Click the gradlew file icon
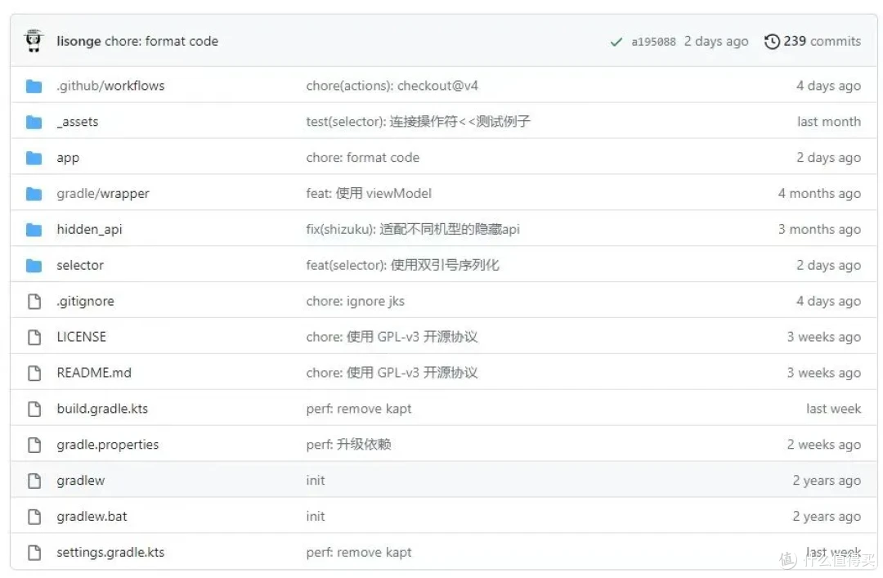This screenshot has width=883, height=578. (x=34, y=481)
